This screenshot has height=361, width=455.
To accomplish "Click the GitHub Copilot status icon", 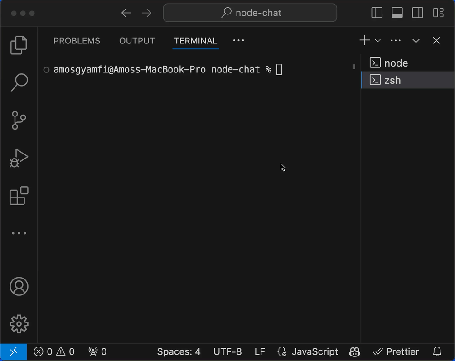I will (354, 351).
